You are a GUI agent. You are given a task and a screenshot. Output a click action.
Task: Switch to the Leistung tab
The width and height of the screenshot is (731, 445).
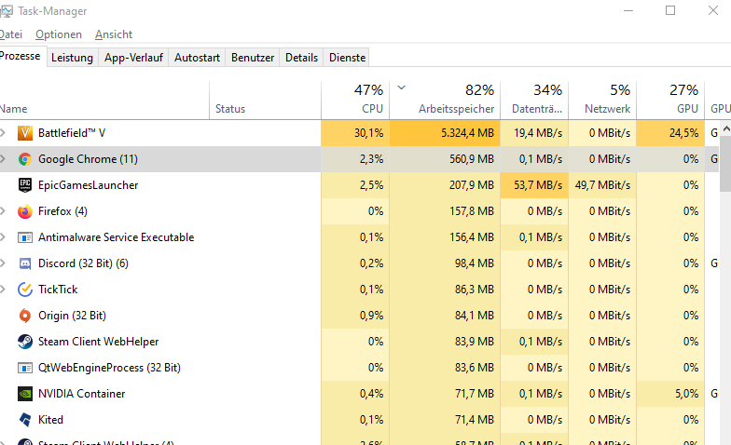tap(73, 58)
